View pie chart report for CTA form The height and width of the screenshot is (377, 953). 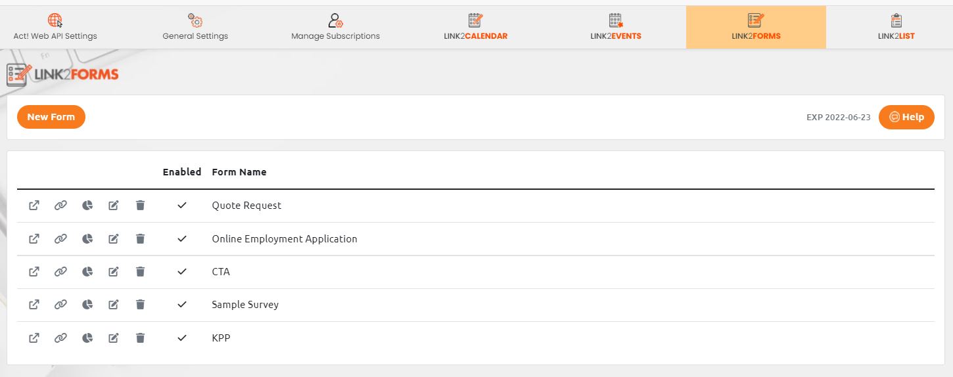[87, 272]
